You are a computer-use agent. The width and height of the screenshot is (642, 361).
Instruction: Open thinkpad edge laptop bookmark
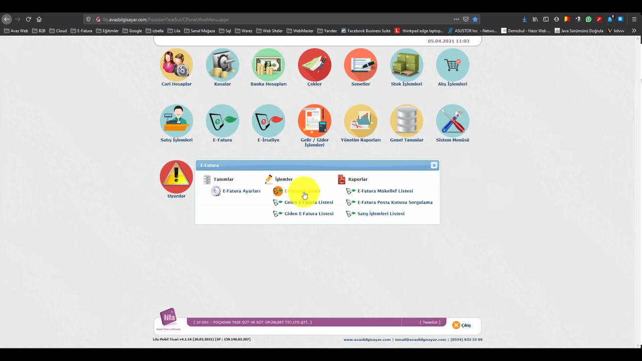[x=419, y=31]
